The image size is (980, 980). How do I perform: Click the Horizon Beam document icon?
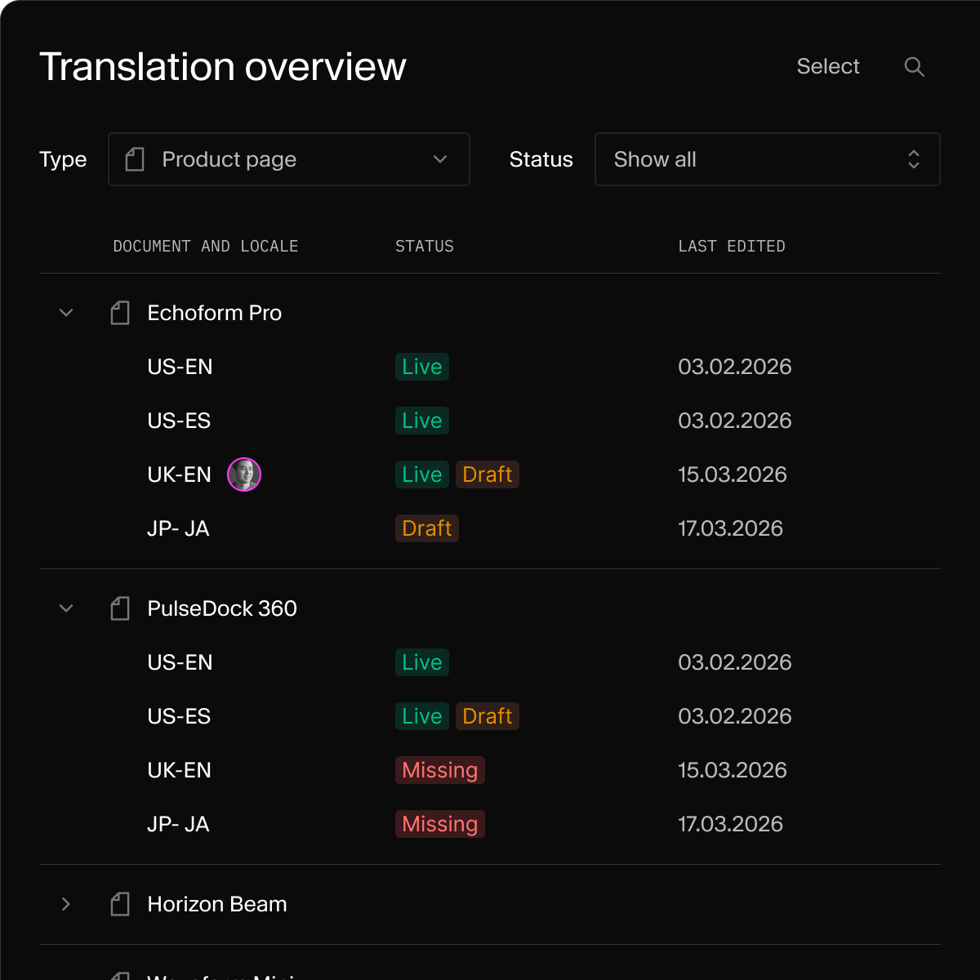point(120,904)
